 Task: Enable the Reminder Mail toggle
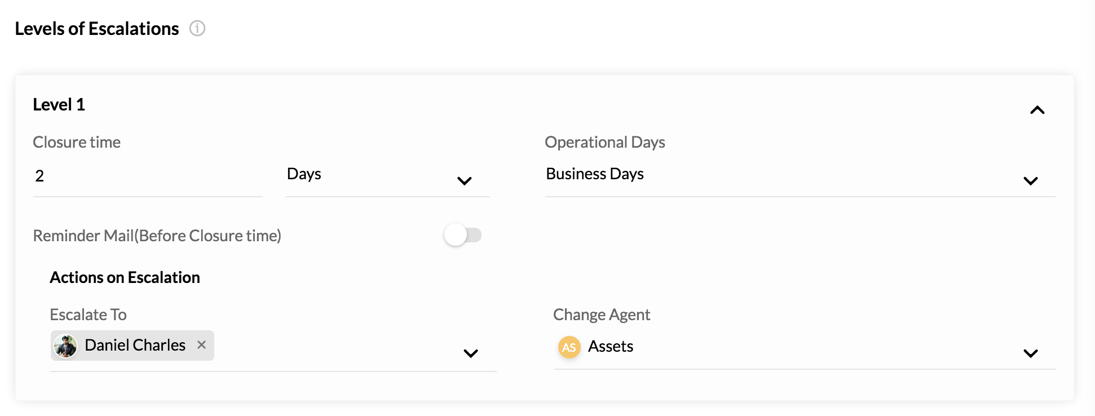click(x=462, y=235)
